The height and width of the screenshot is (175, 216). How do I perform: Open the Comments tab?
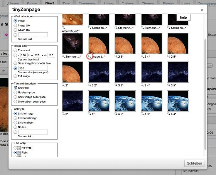tap(87, 3)
